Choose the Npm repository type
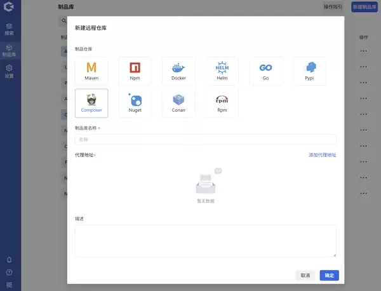 (x=135, y=71)
